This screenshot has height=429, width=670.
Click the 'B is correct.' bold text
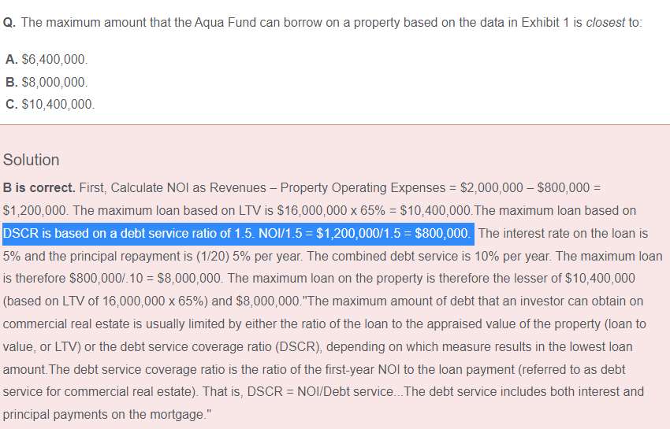[x=39, y=188]
